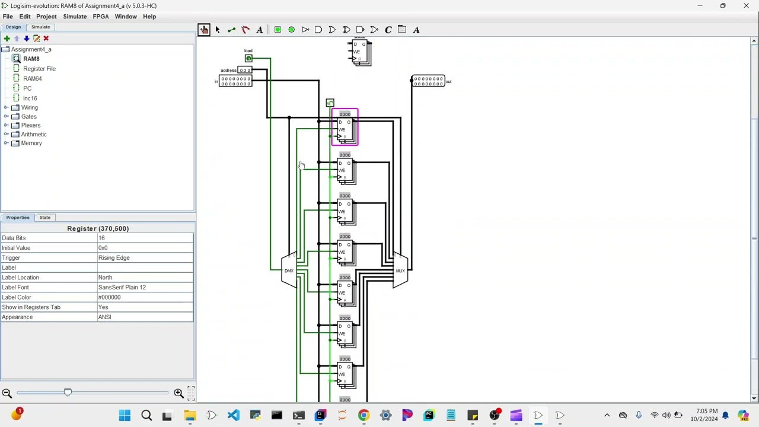Select the Text tool in toolbar

click(x=259, y=30)
